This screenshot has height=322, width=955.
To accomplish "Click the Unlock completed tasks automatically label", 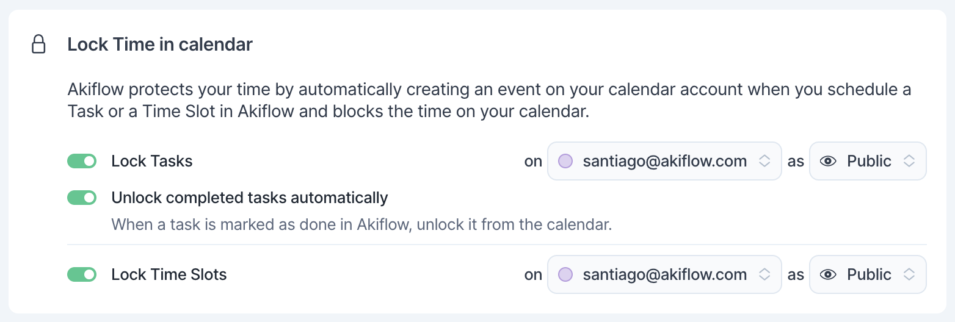I will [250, 198].
